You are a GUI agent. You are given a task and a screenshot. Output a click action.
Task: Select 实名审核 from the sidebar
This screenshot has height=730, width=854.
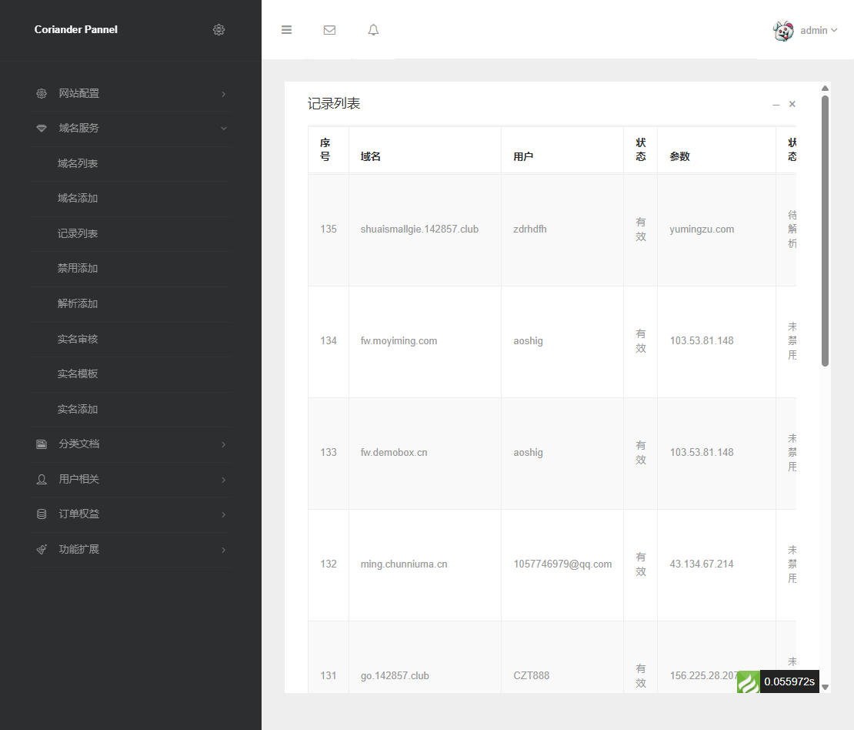(78, 339)
